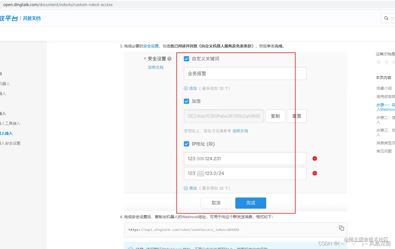Click the 业务报警 keyword input field
Image resolution: width=395 pixels, height=249 pixels.
pos(244,73)
